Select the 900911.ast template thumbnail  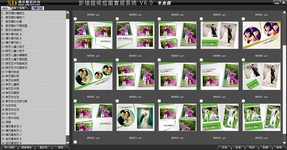261,117
